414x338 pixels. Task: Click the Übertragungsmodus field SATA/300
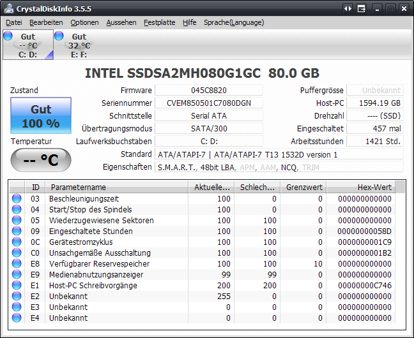[208, 128]
